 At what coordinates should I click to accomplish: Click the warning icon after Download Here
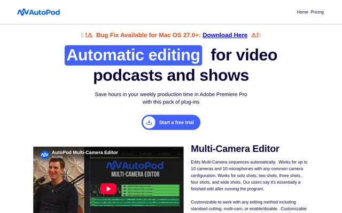(253, 35)
